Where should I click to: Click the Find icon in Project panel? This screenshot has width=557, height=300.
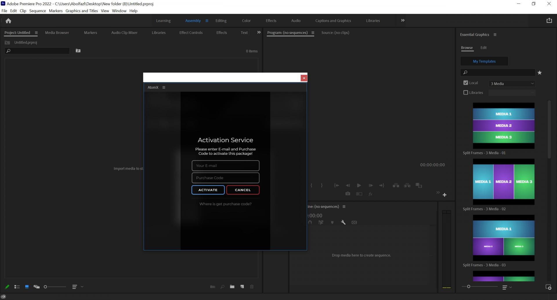[x=223, y=287]
